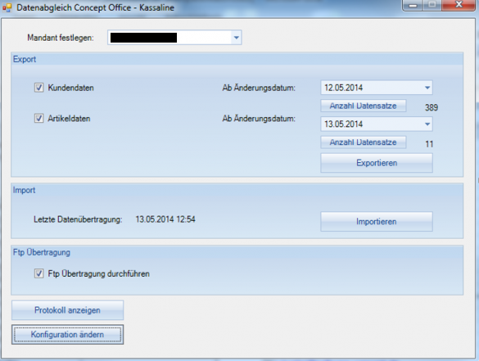The width and height of the screenshot is (479, 361).
Task: Open the Mandant festlegen dropdown
Action: [236, 38]
